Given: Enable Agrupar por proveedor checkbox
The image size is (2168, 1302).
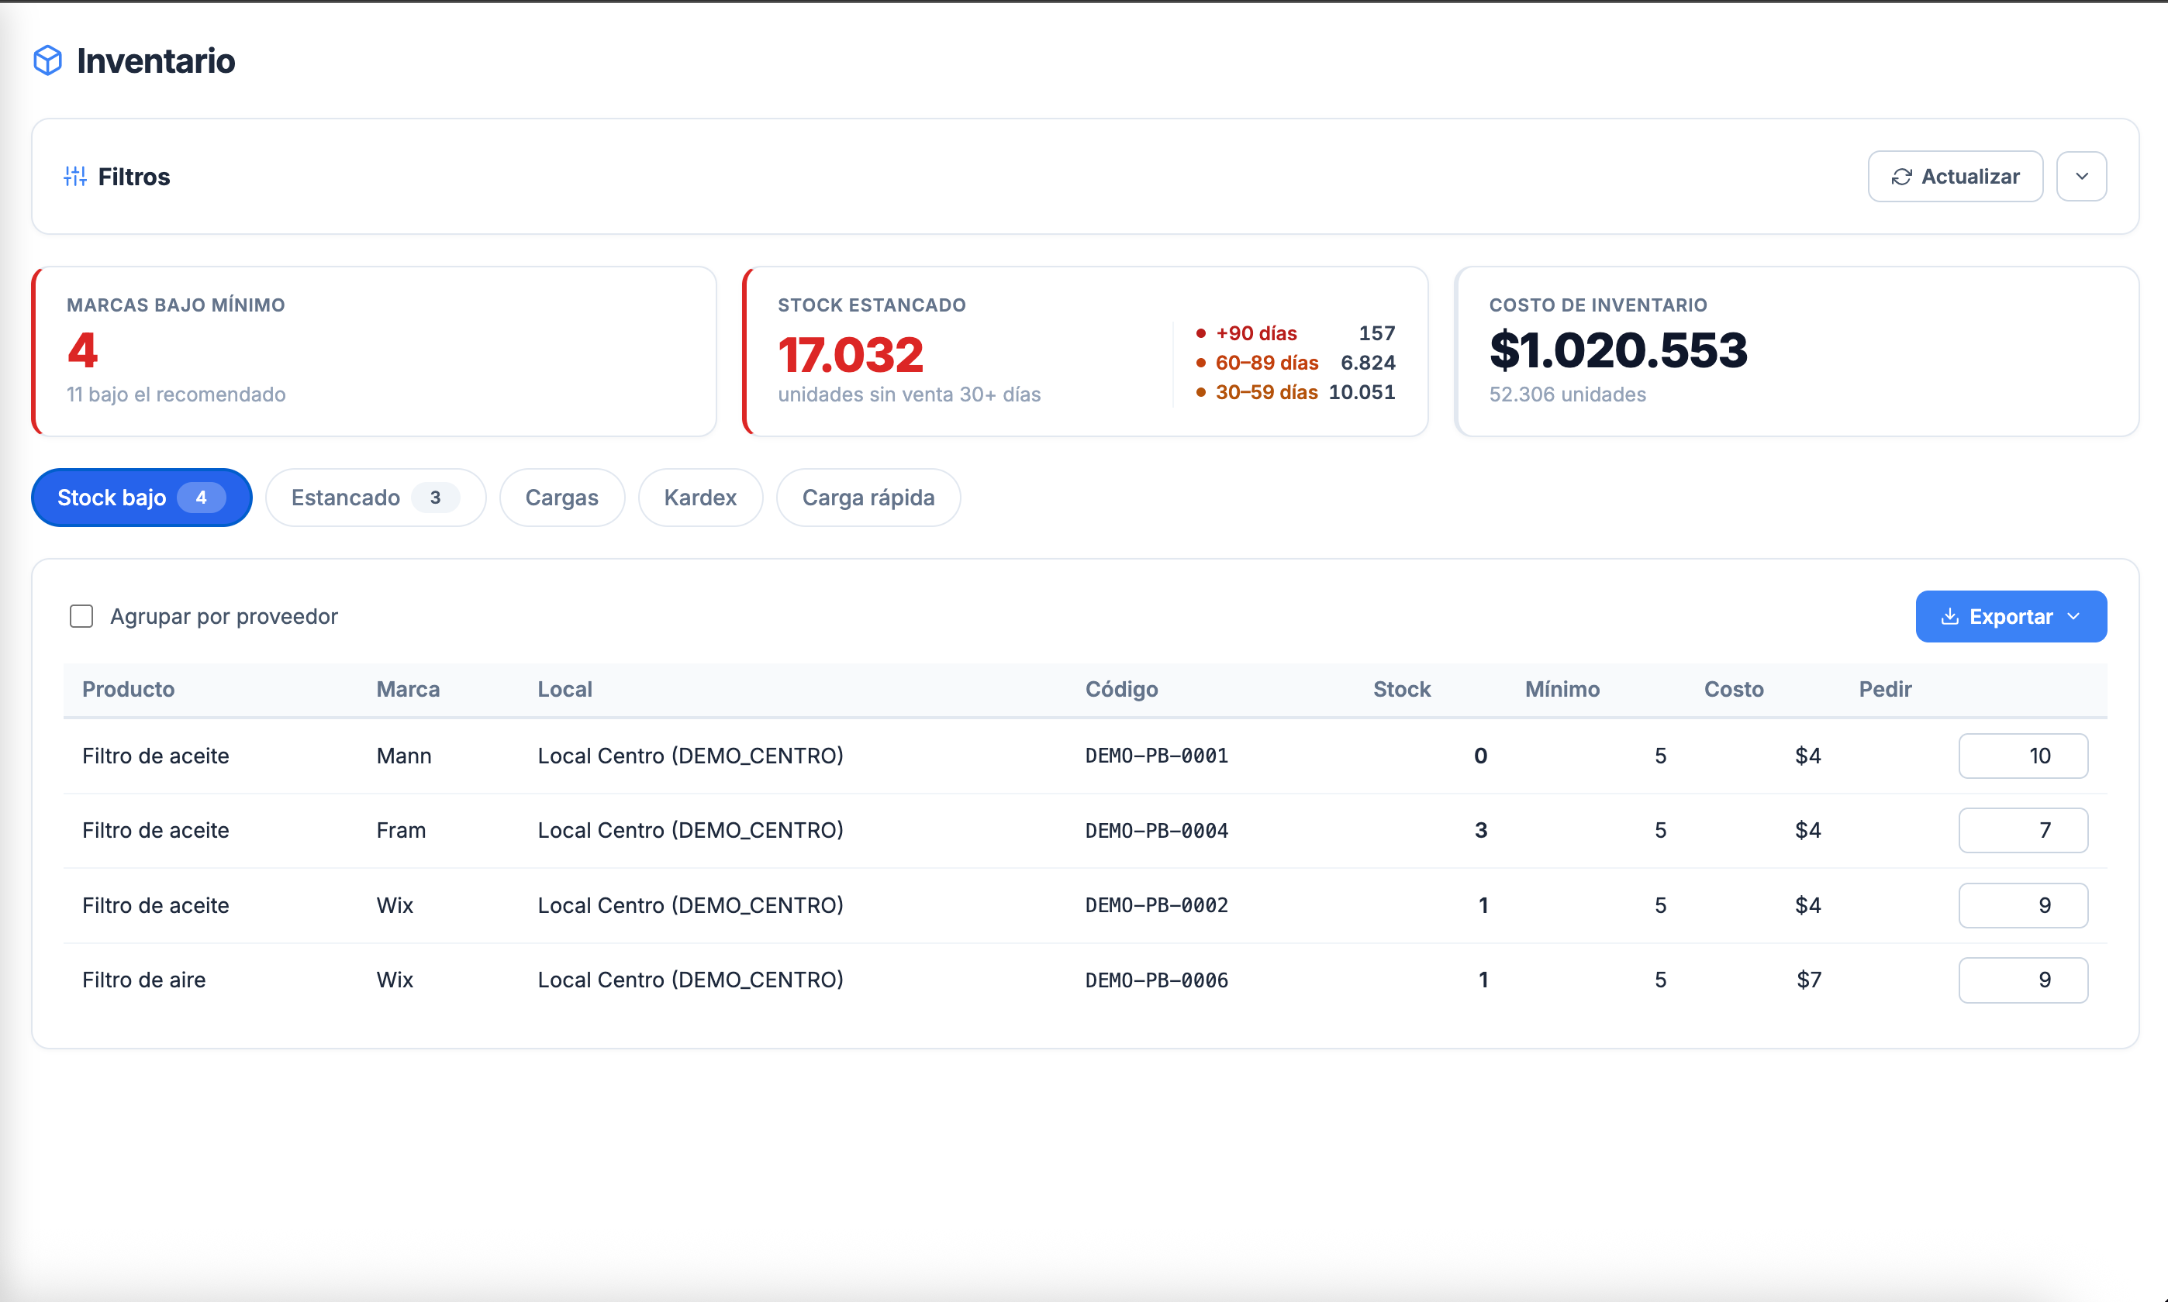Looking at the screenshot, I should pos(81,616).
